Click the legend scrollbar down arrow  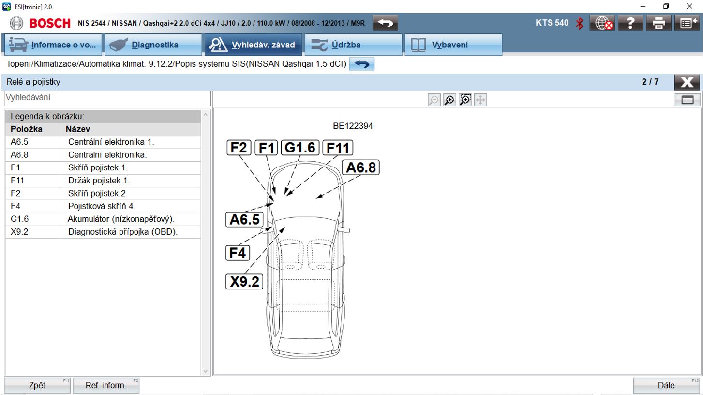coord(205,371)
